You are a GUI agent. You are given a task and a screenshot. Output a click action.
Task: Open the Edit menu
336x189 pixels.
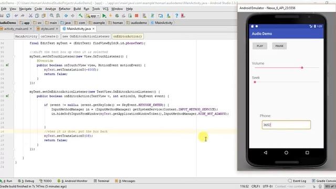tap(4, 9)
